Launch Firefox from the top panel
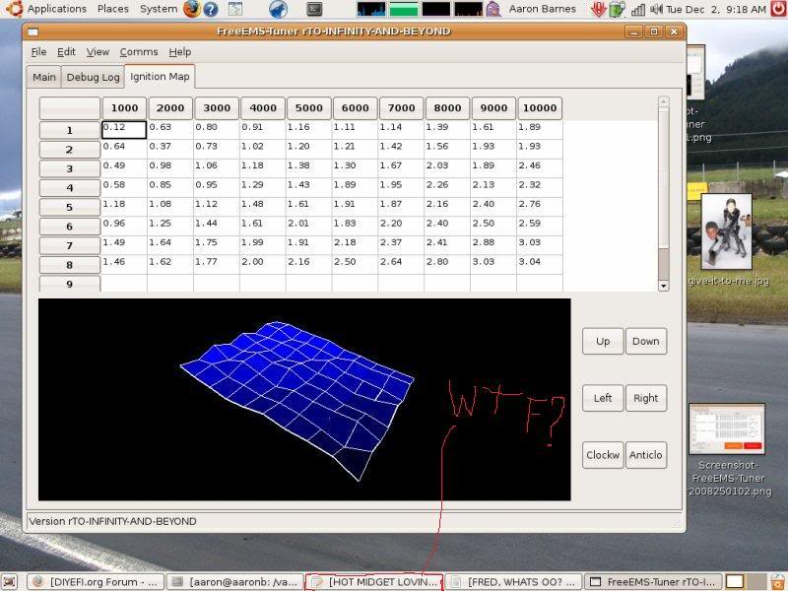 [x=190, y=9]
